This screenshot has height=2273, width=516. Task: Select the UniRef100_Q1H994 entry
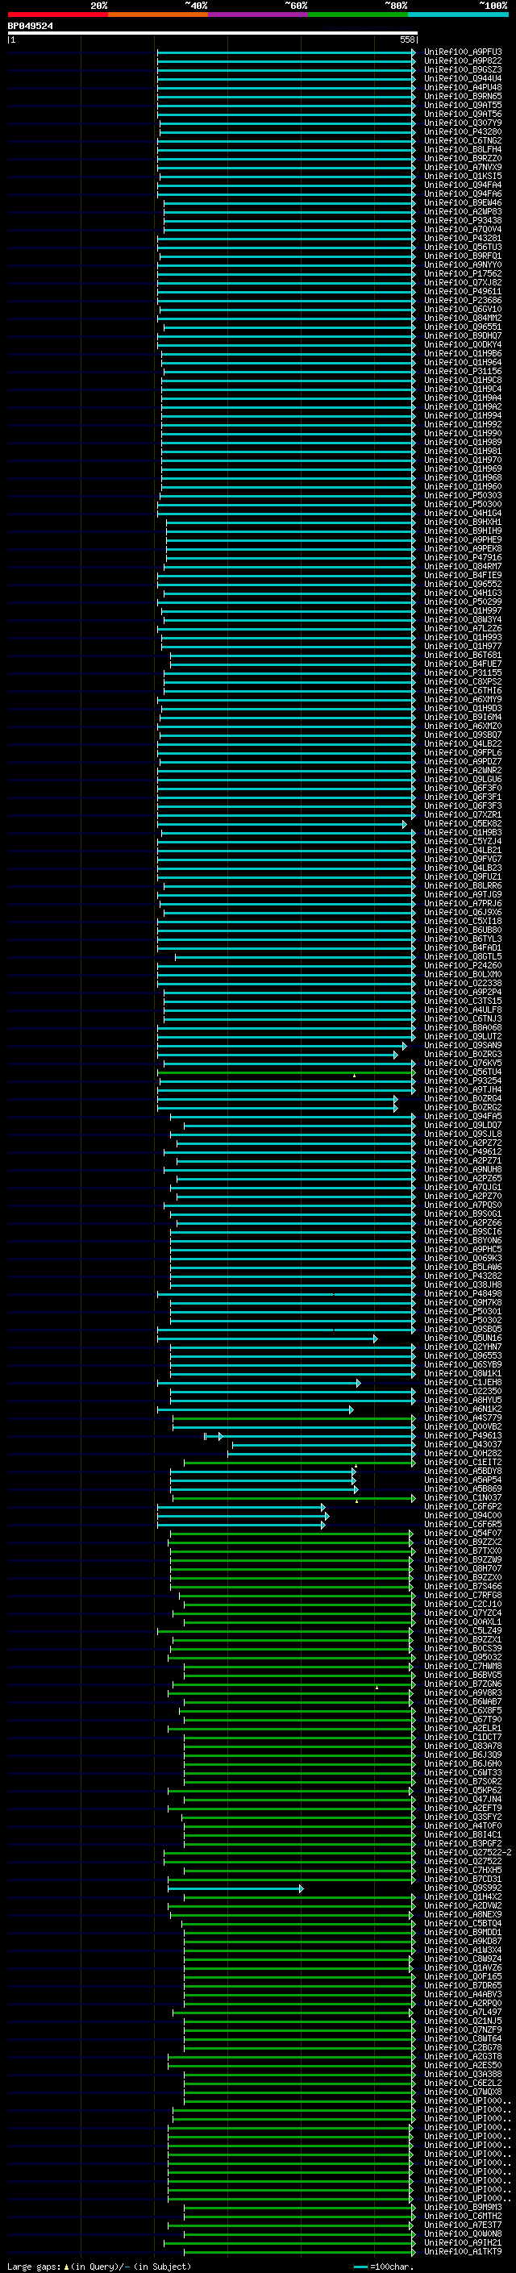[x=462, y=415]
